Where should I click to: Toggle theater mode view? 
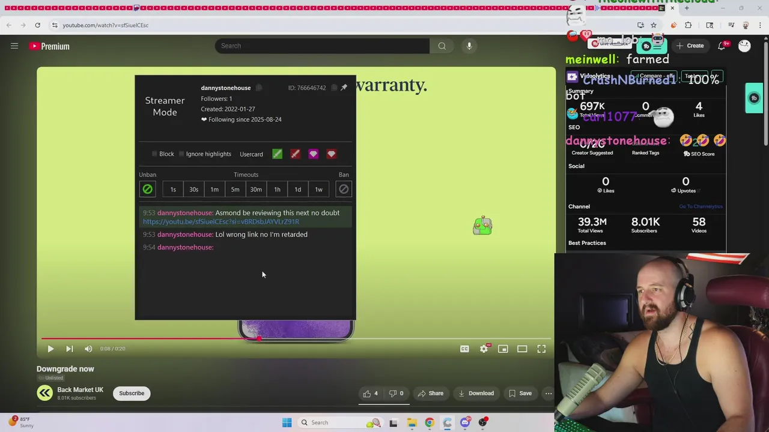tap(522, 349)
